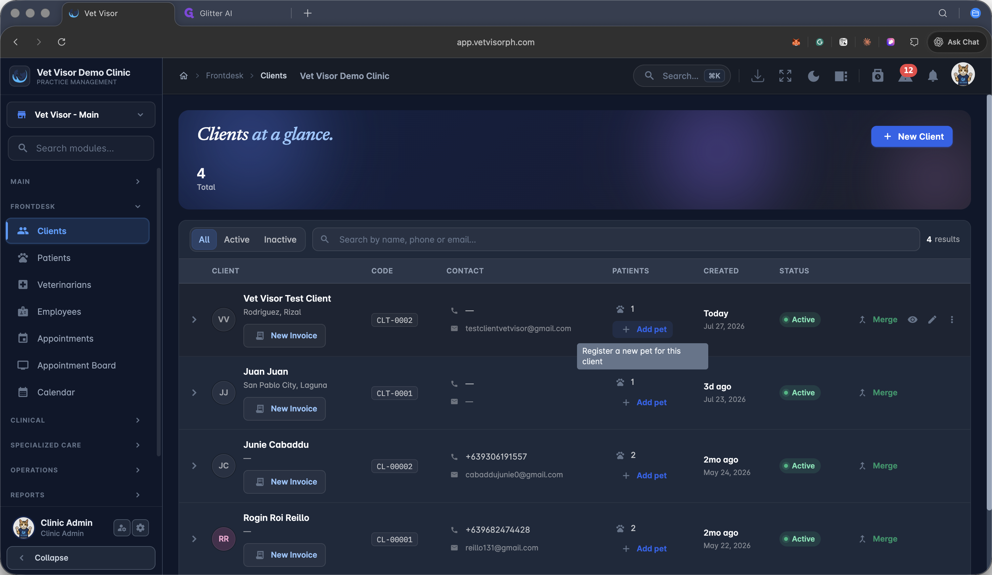Open Appointment Board in the sidebar
This screenshot has width=992, height=575.
coord(77,365)
